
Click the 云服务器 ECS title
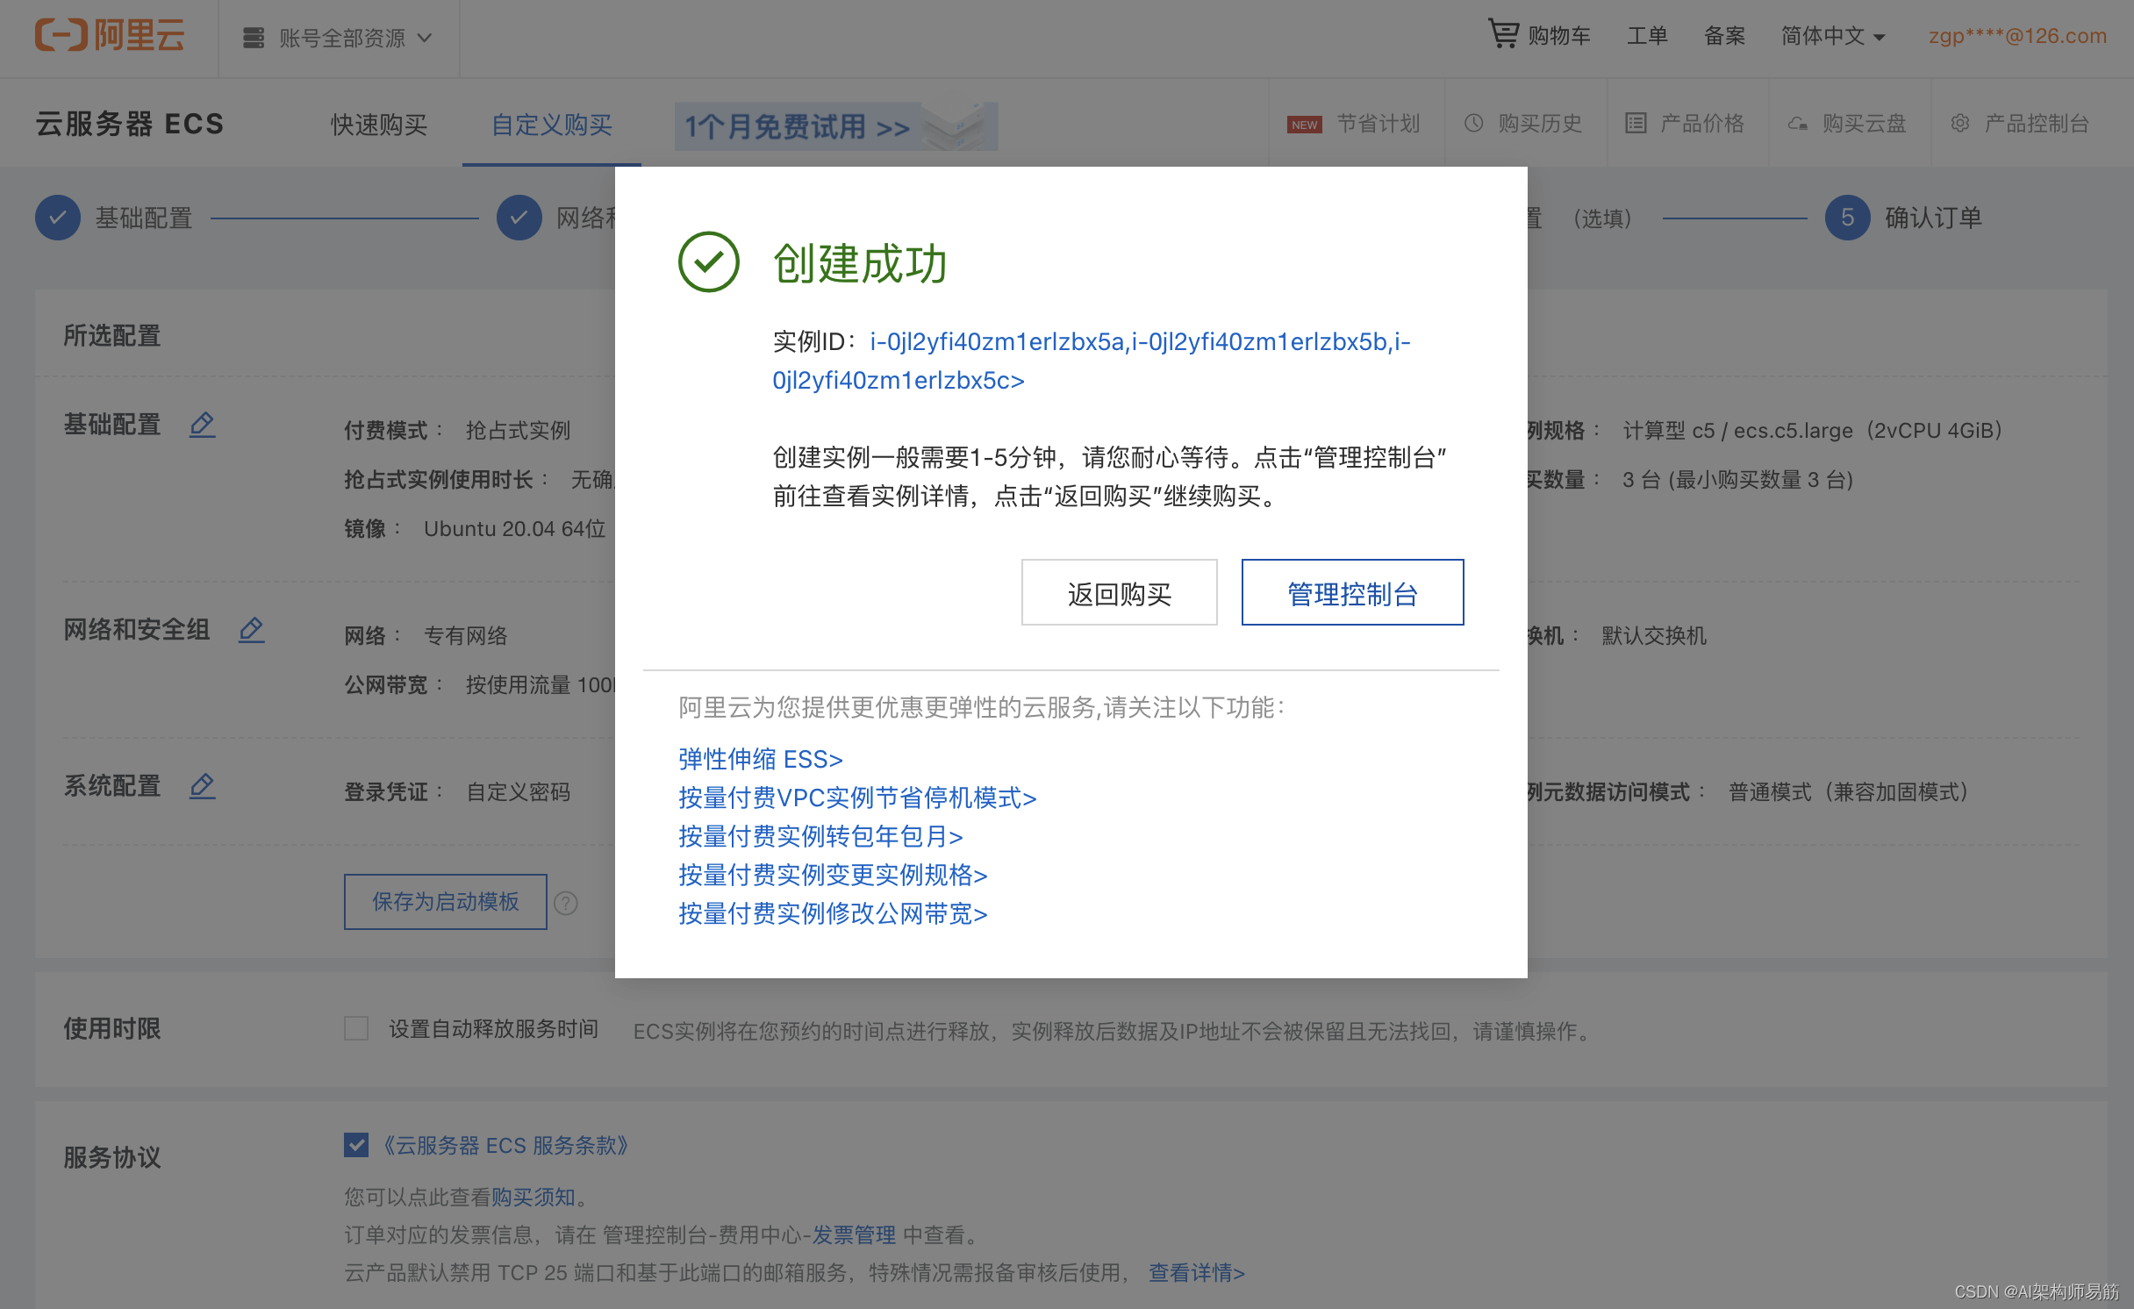(130, 124)
